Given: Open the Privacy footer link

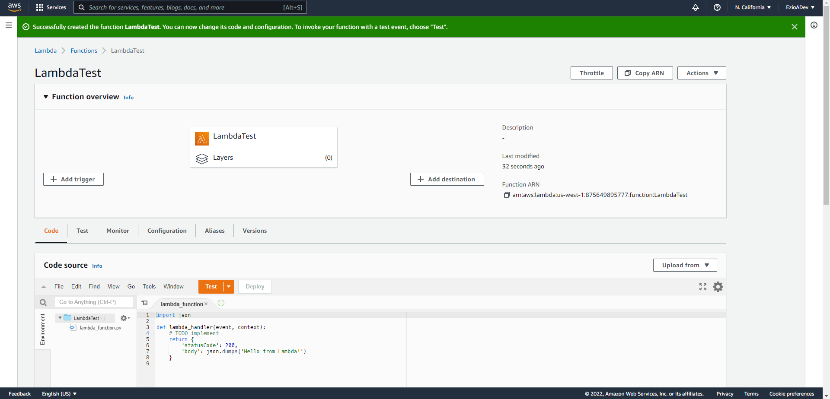Looking at the screenshot, I should pos(725,394).
